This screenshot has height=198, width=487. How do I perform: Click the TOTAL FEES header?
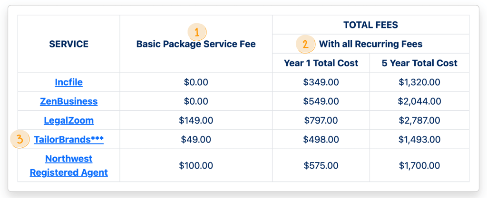pos(370,25)
